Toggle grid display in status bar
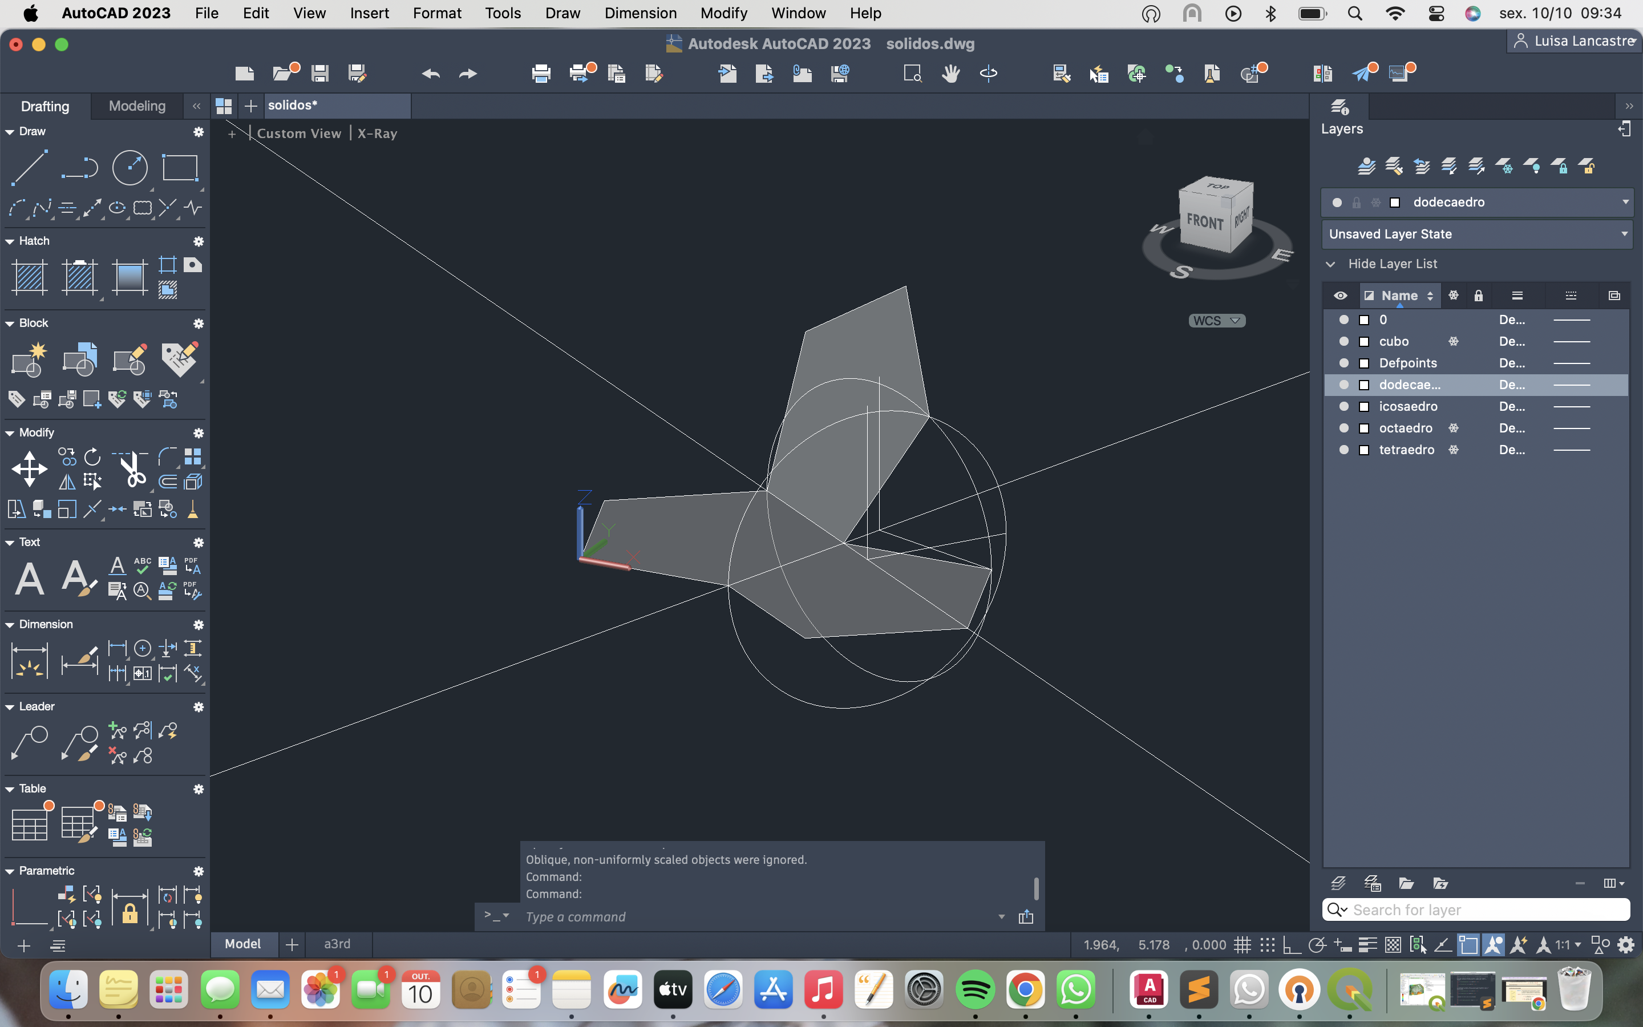1643x1027 pixels. (x=1243, y=945)
